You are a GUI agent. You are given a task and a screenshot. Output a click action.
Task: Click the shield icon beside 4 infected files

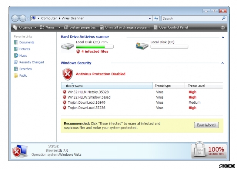coord(78,52)
